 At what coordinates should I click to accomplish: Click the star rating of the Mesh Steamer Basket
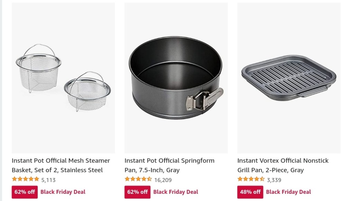click(x=26, y=179)
